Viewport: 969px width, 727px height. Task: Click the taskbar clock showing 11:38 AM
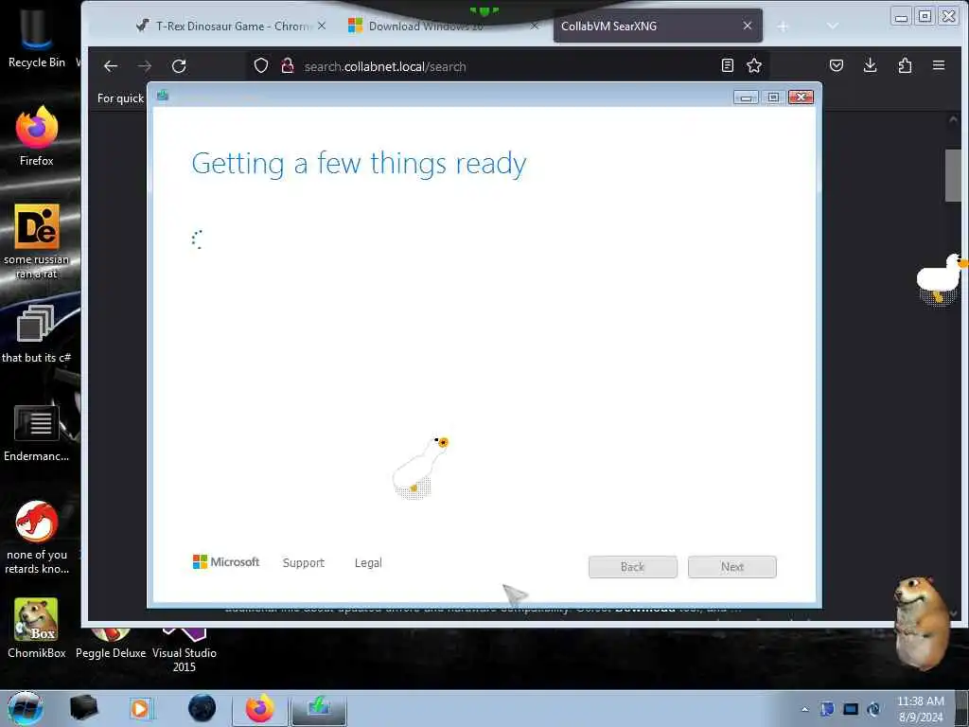921,709
